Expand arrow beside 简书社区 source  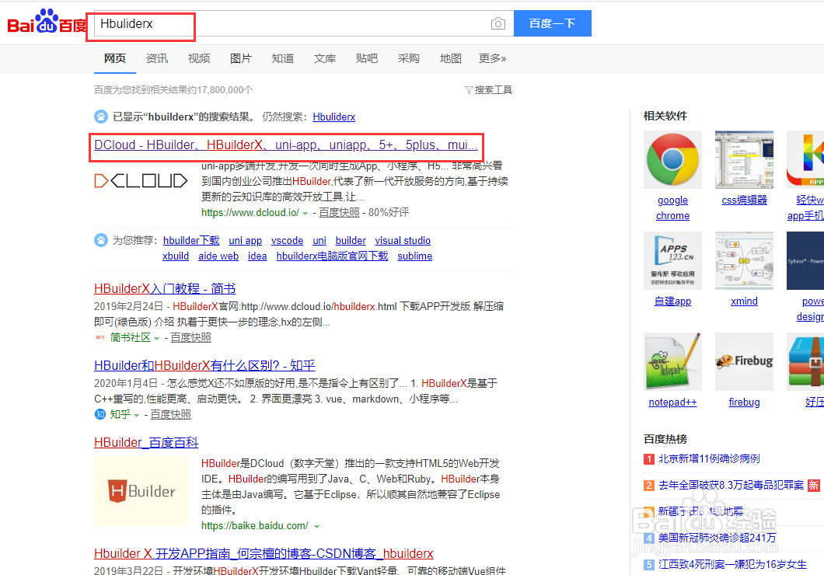(x=156, y=339)
